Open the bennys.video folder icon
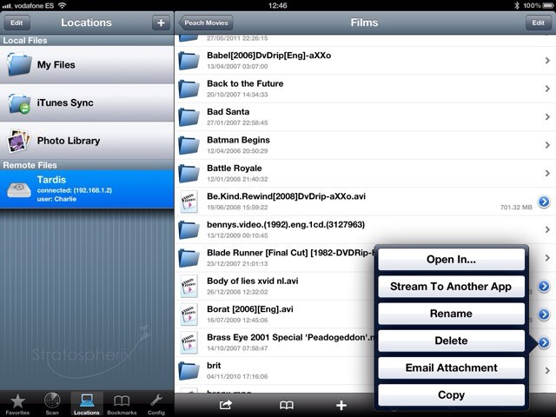556x417 pixels. (189, 229)
